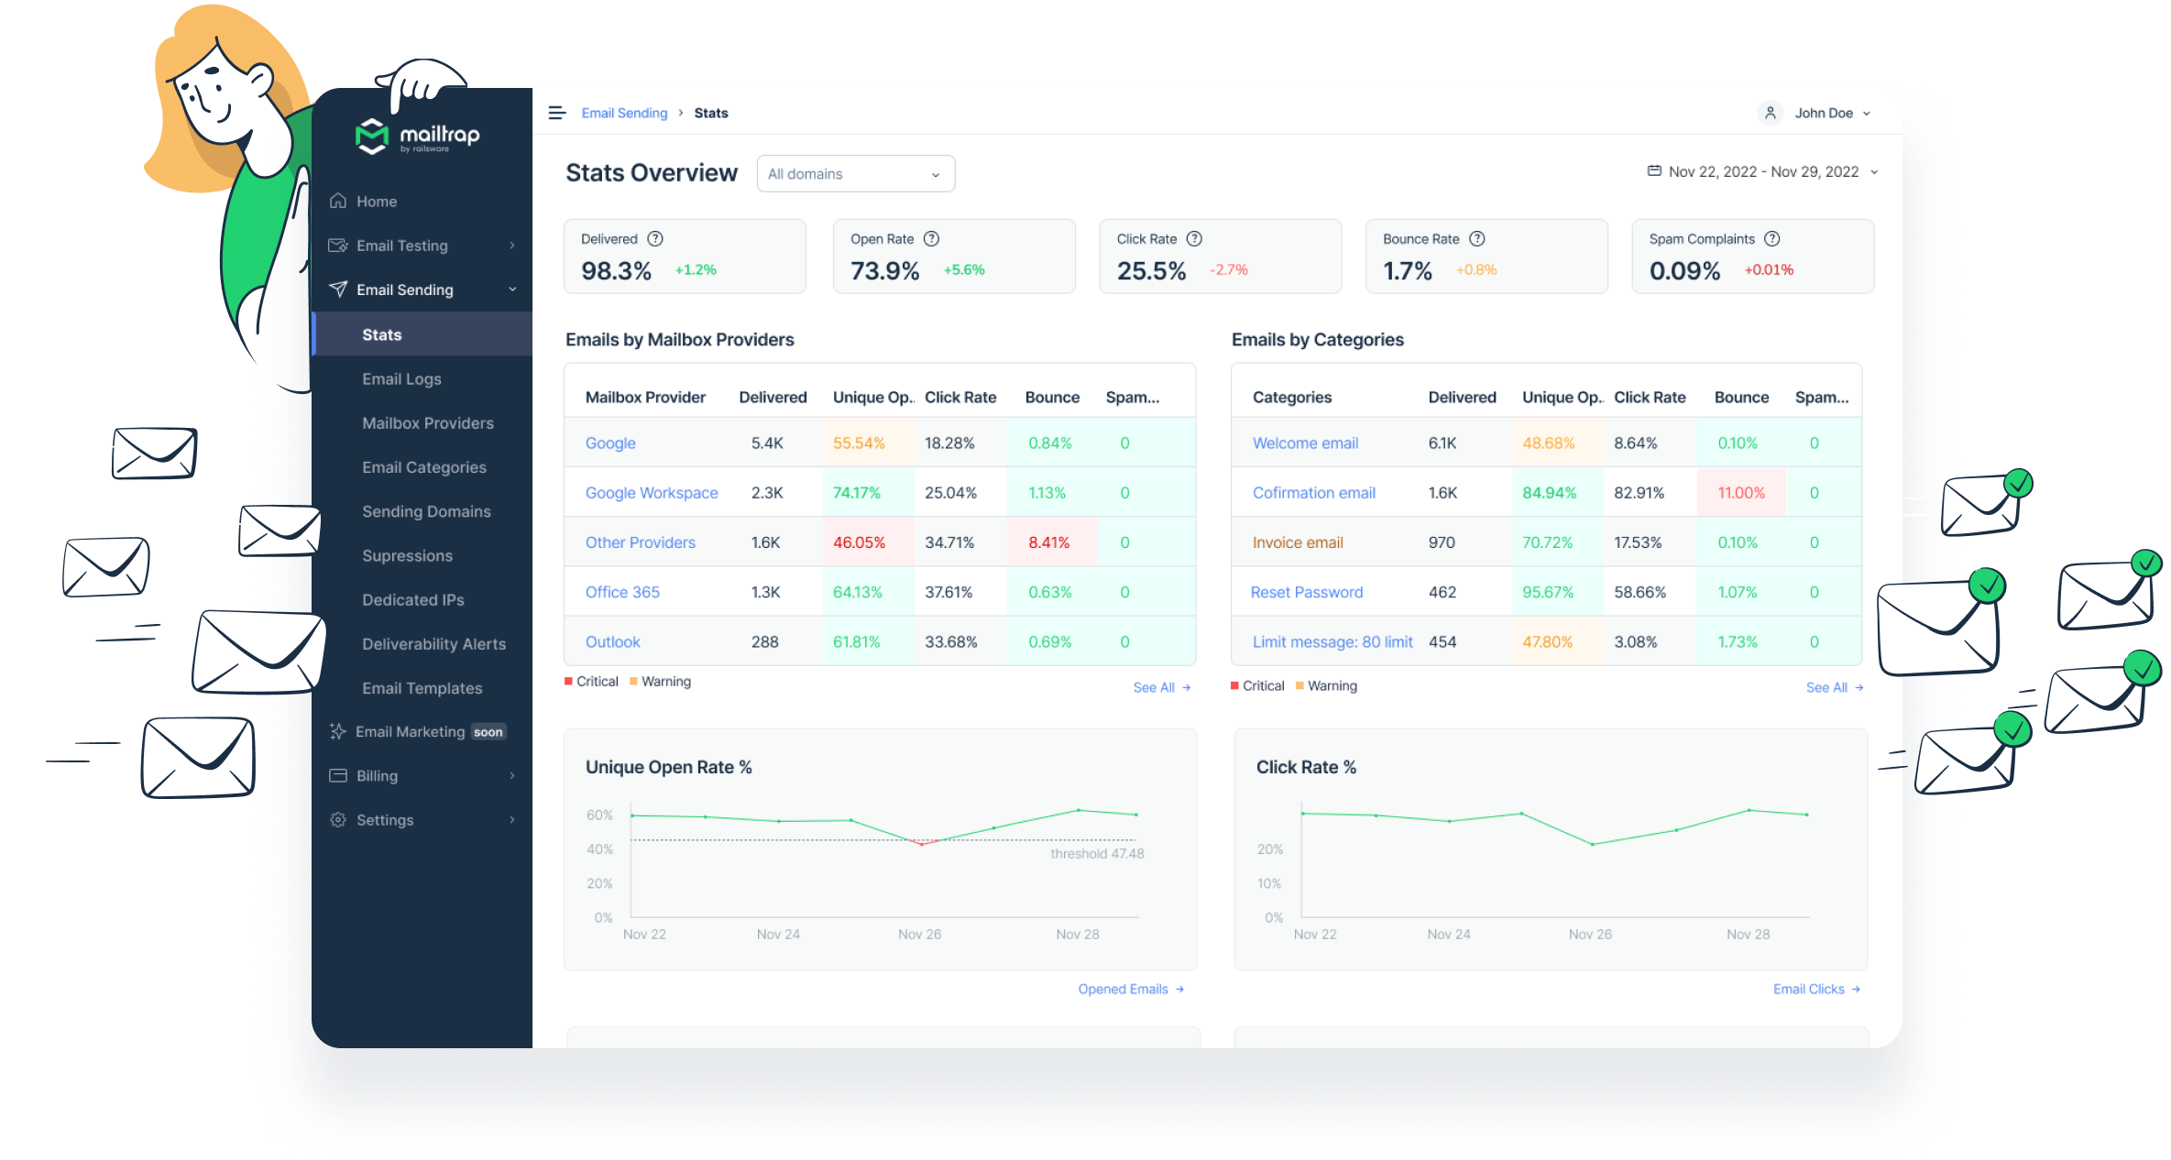This screenshot has width=2171, height=1160.
Task: Expand the Email Sending submenu
Action: click(406, 290)
